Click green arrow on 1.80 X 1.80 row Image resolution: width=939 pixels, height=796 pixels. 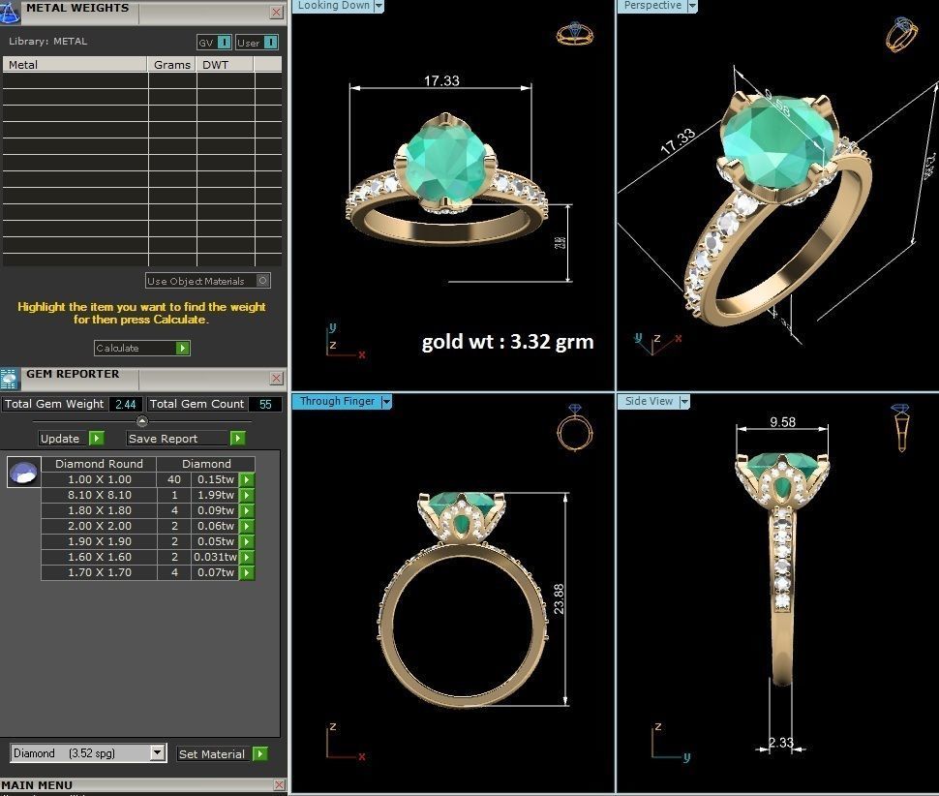tap(246, 511)
